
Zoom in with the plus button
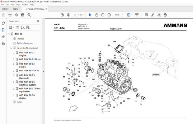pyautogui.click(x=109, y=15)
